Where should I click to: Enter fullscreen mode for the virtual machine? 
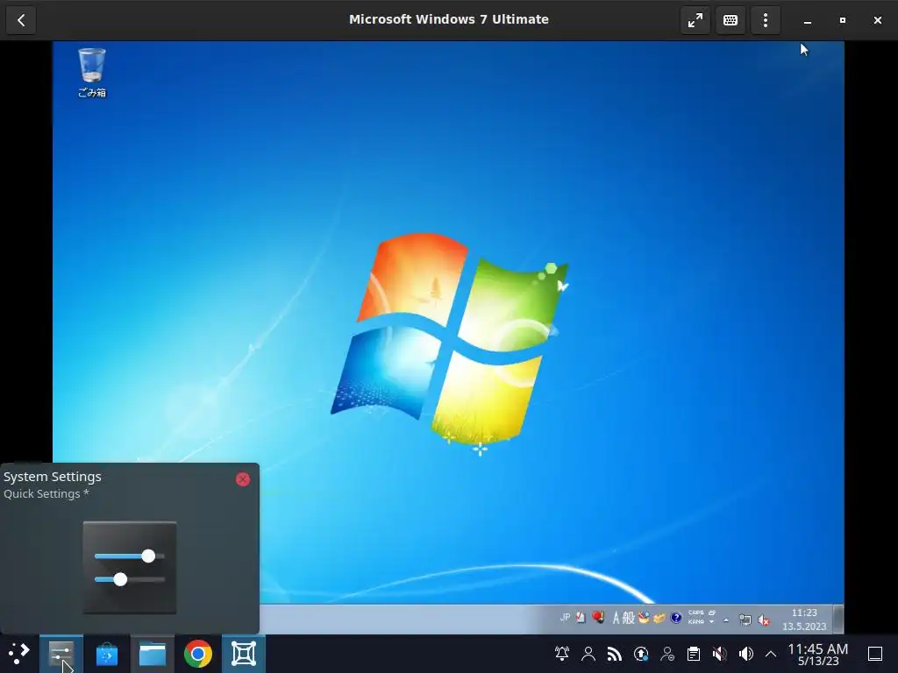click(695, 20)
